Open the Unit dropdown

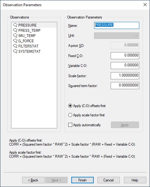[116, 36]
